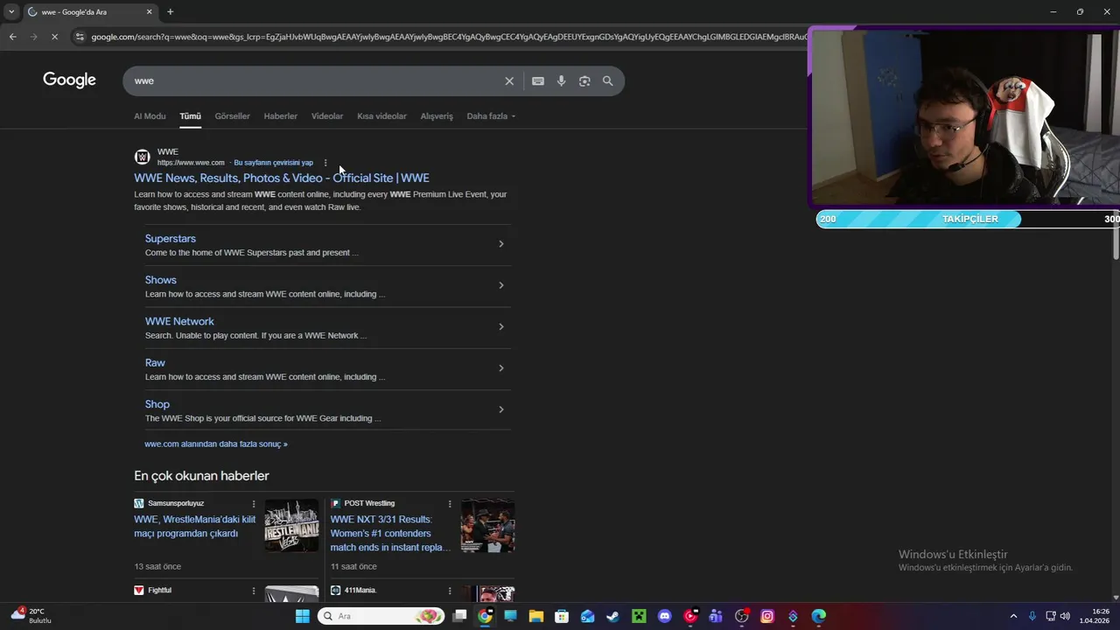The height and width of the screenshot is (630, 1120).
Task: Click WrestleMania thumbnail in Samsunsporluyuz card
Action: [291, 526]
